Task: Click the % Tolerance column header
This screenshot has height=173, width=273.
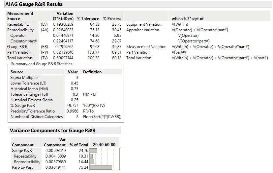Action: 88,19
